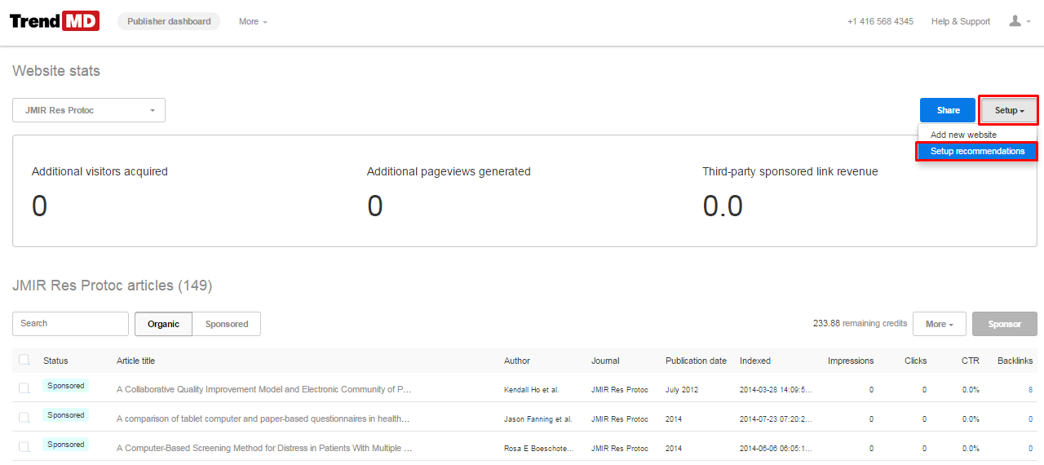Click 'Third-party sponsored link revenue' stat
This screenshot has width=1044, height=465.
click(790, 171)
